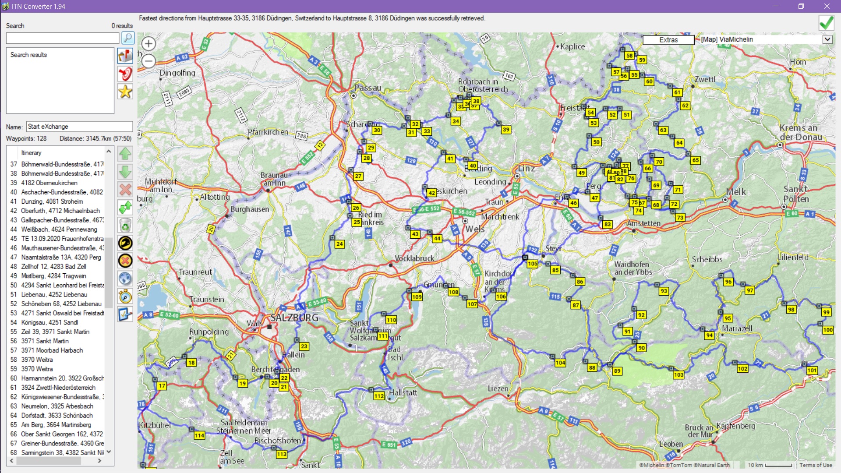Zoom out on the map
Image resolution: width=841 pixels, height=473 pixels.
[x=148, y=61]
